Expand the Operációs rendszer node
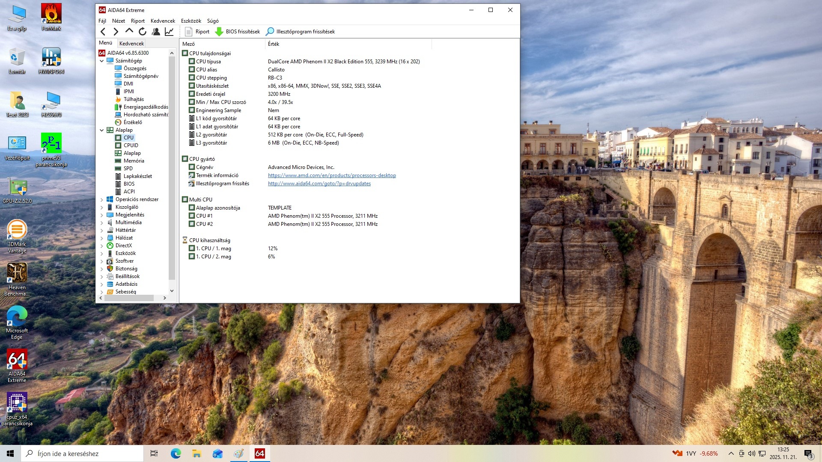The height and width of the screenshot is (462, 822). pyautogui.click(x=102, y=199)
